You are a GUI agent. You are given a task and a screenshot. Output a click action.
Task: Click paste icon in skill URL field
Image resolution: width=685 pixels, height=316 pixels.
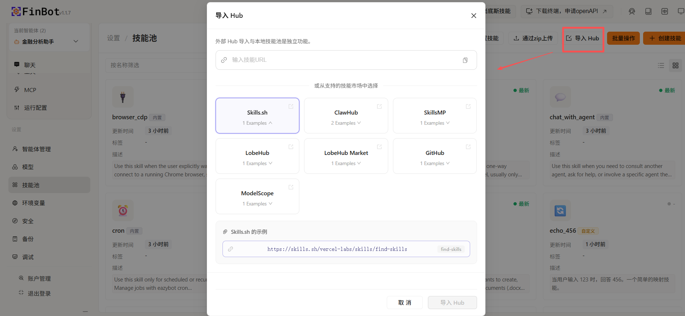(465, 60)
